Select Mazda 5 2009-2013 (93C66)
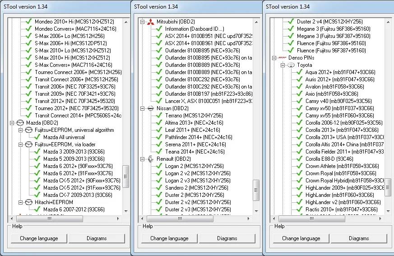The width and height of the screenshot is (394, 256). pos(74,159)
